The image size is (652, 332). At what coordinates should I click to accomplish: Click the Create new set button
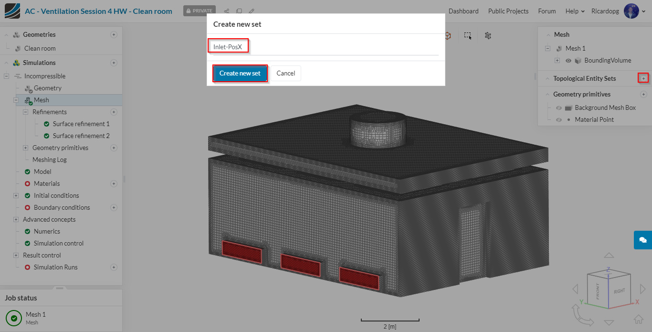(x=240, y=73)
